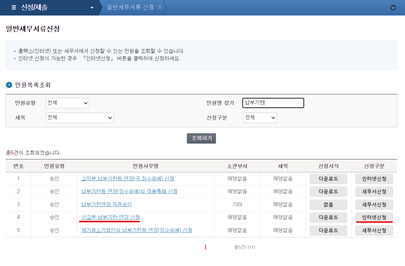The image size is (405, 266).
Task: Download form for row 5 재기중소기업인
Action: pyautogui.click(x=328, y=230)
